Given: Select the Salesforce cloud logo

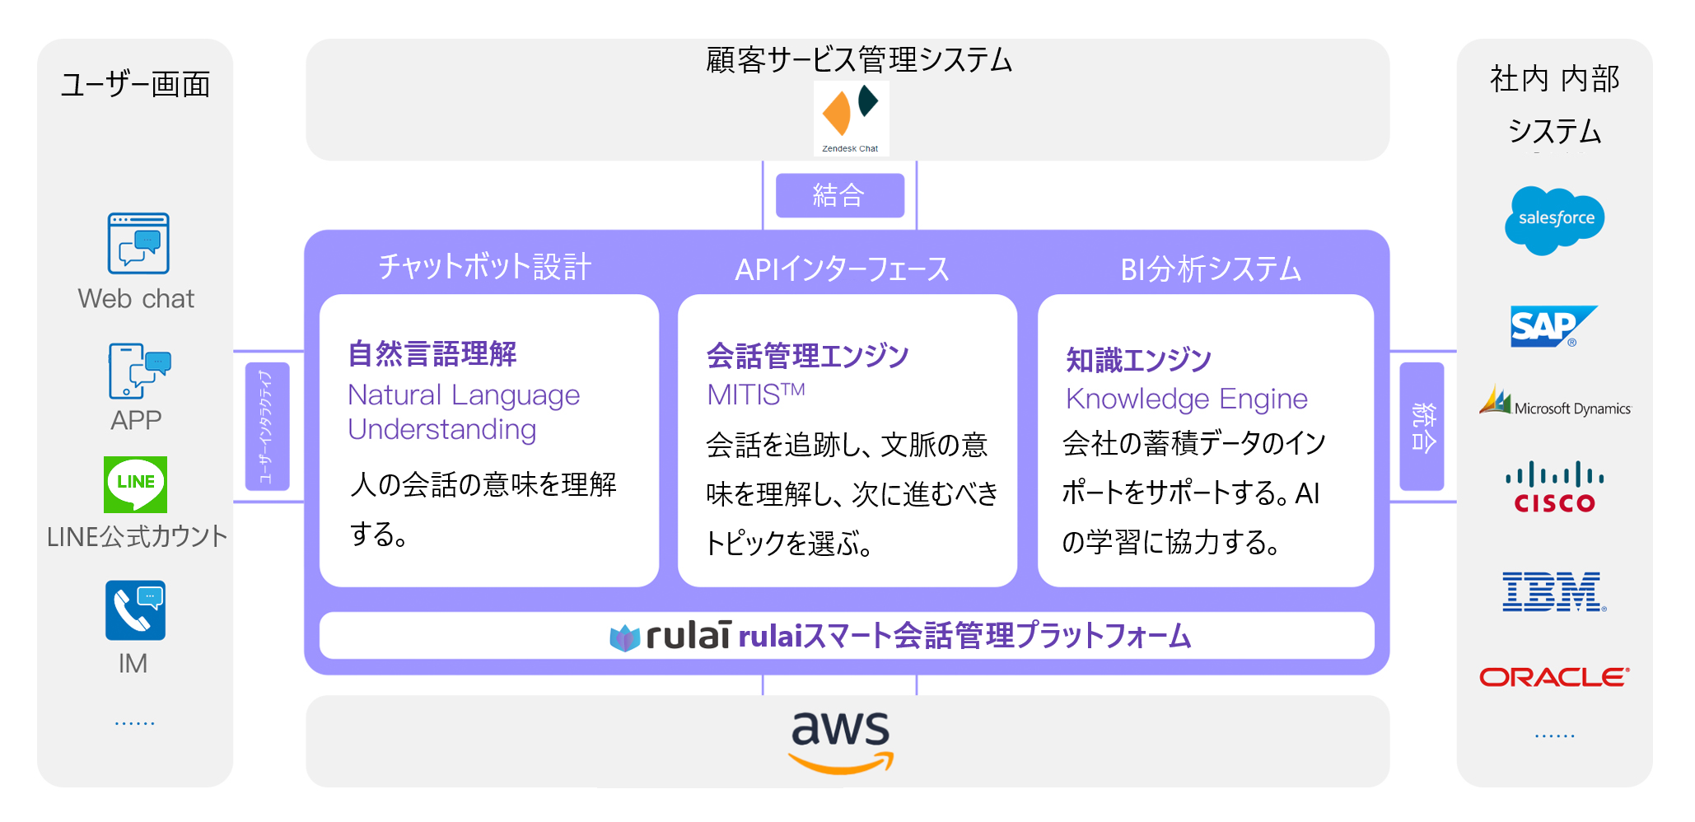Looking at the screenshot, I should point(1555,220).
